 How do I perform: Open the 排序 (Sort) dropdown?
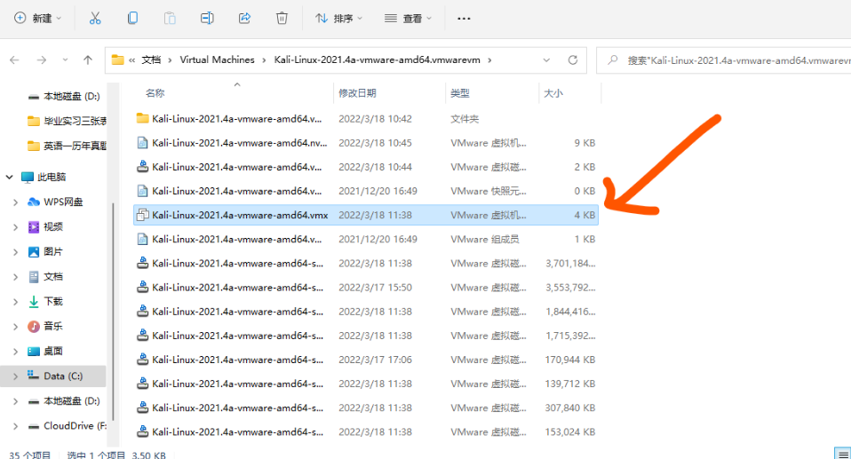click(338, 19)
